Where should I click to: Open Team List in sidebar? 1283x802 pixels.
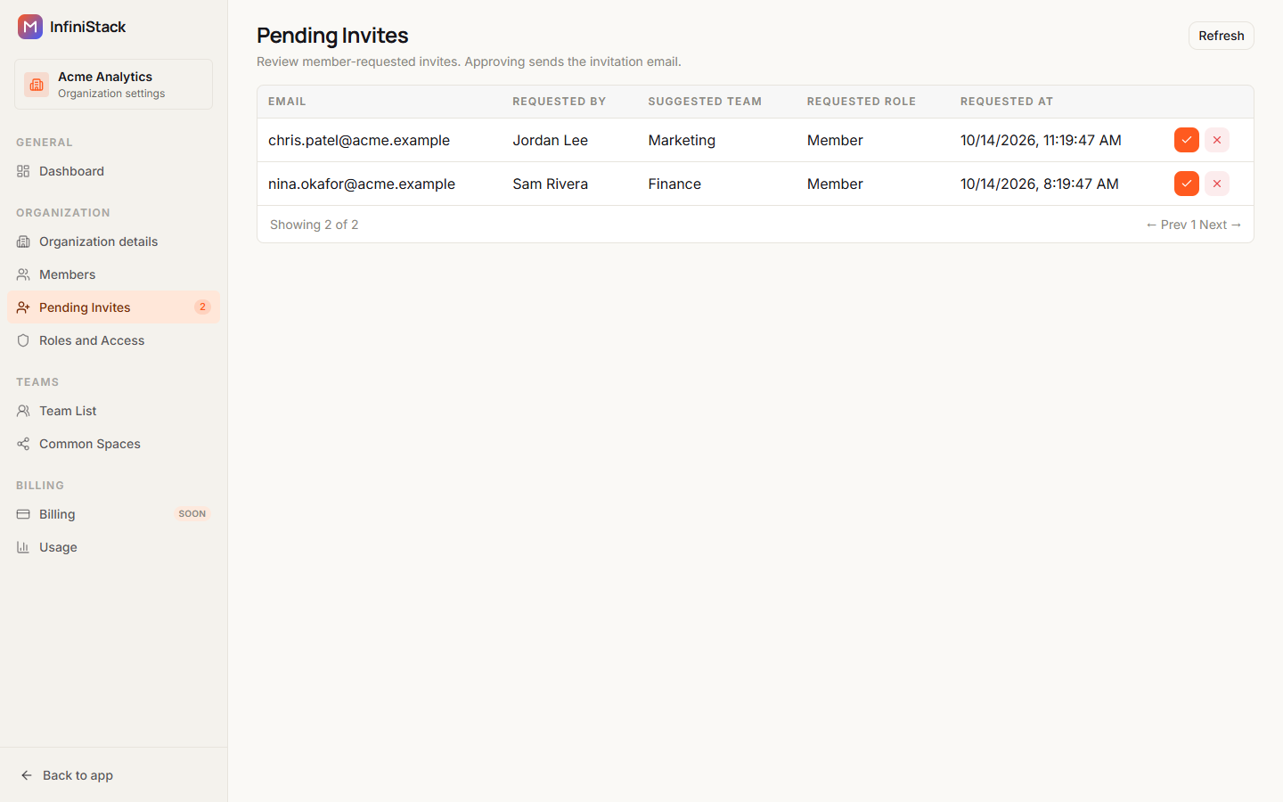pos(113,411)
